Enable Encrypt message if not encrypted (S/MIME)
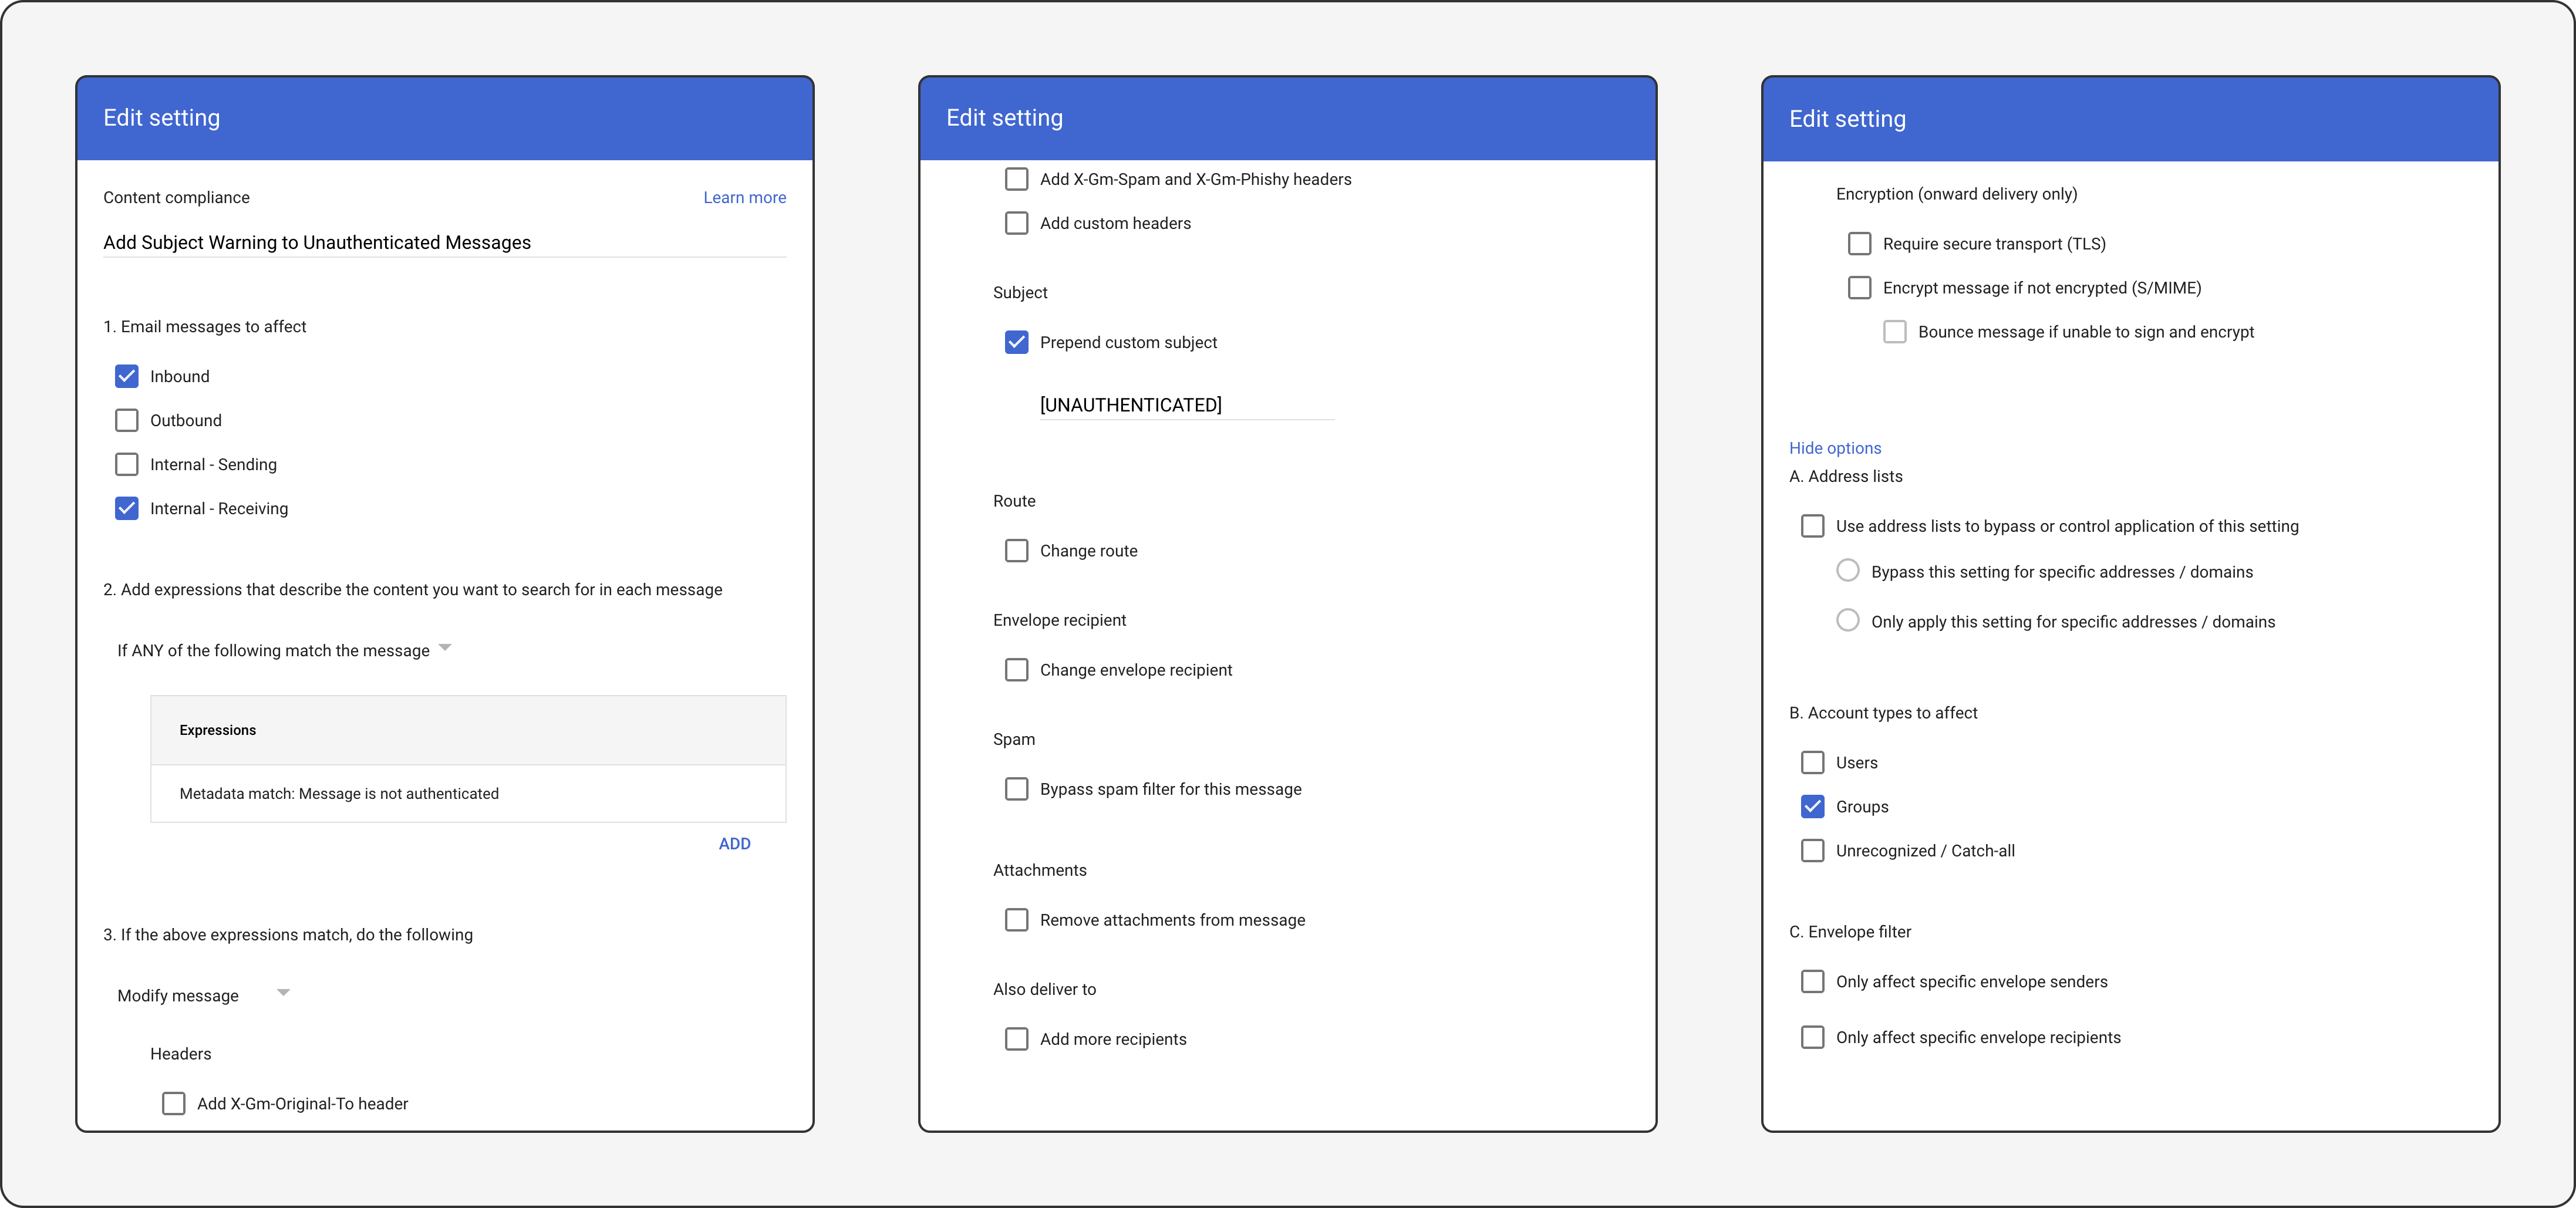This screenshot has height=1208, width=2576. (1860, 287)
